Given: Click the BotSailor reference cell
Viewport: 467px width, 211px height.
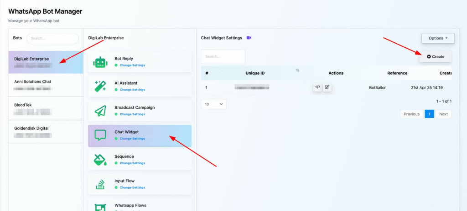Looking at the screenshot, I should 377,88.
